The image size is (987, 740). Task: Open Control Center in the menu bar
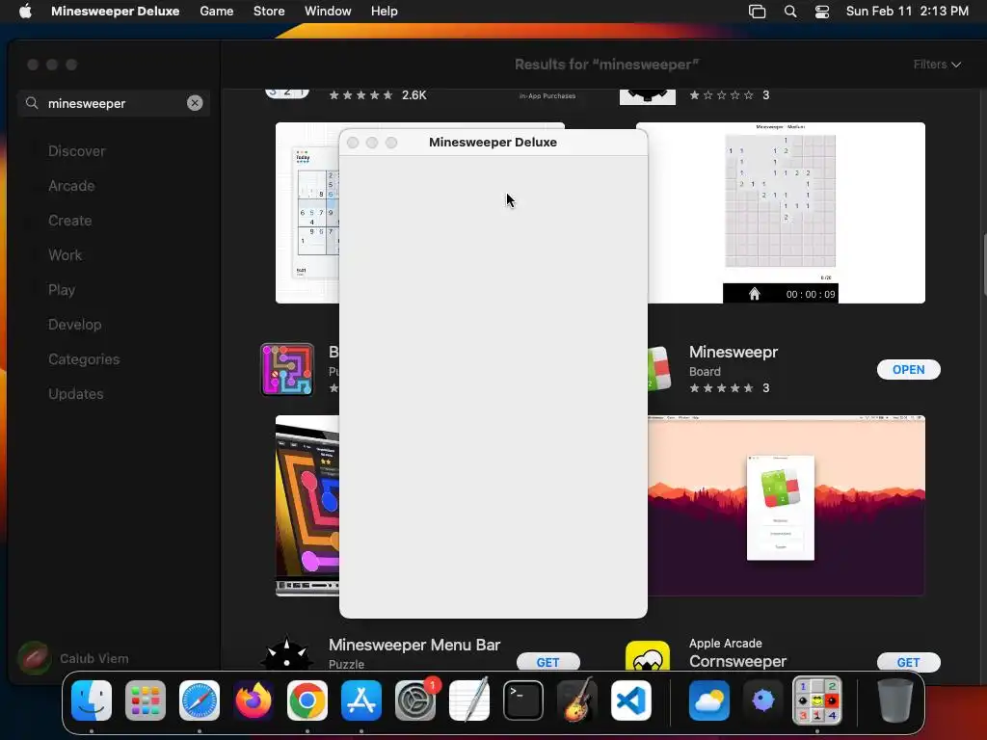click(822, 12)
